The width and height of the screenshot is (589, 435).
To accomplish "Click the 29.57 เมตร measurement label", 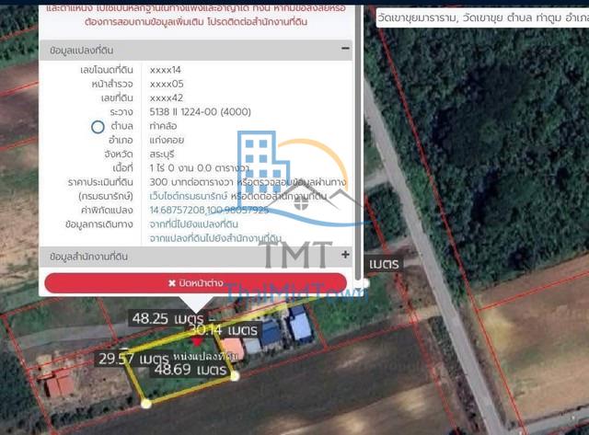I will tap(133, 359).
